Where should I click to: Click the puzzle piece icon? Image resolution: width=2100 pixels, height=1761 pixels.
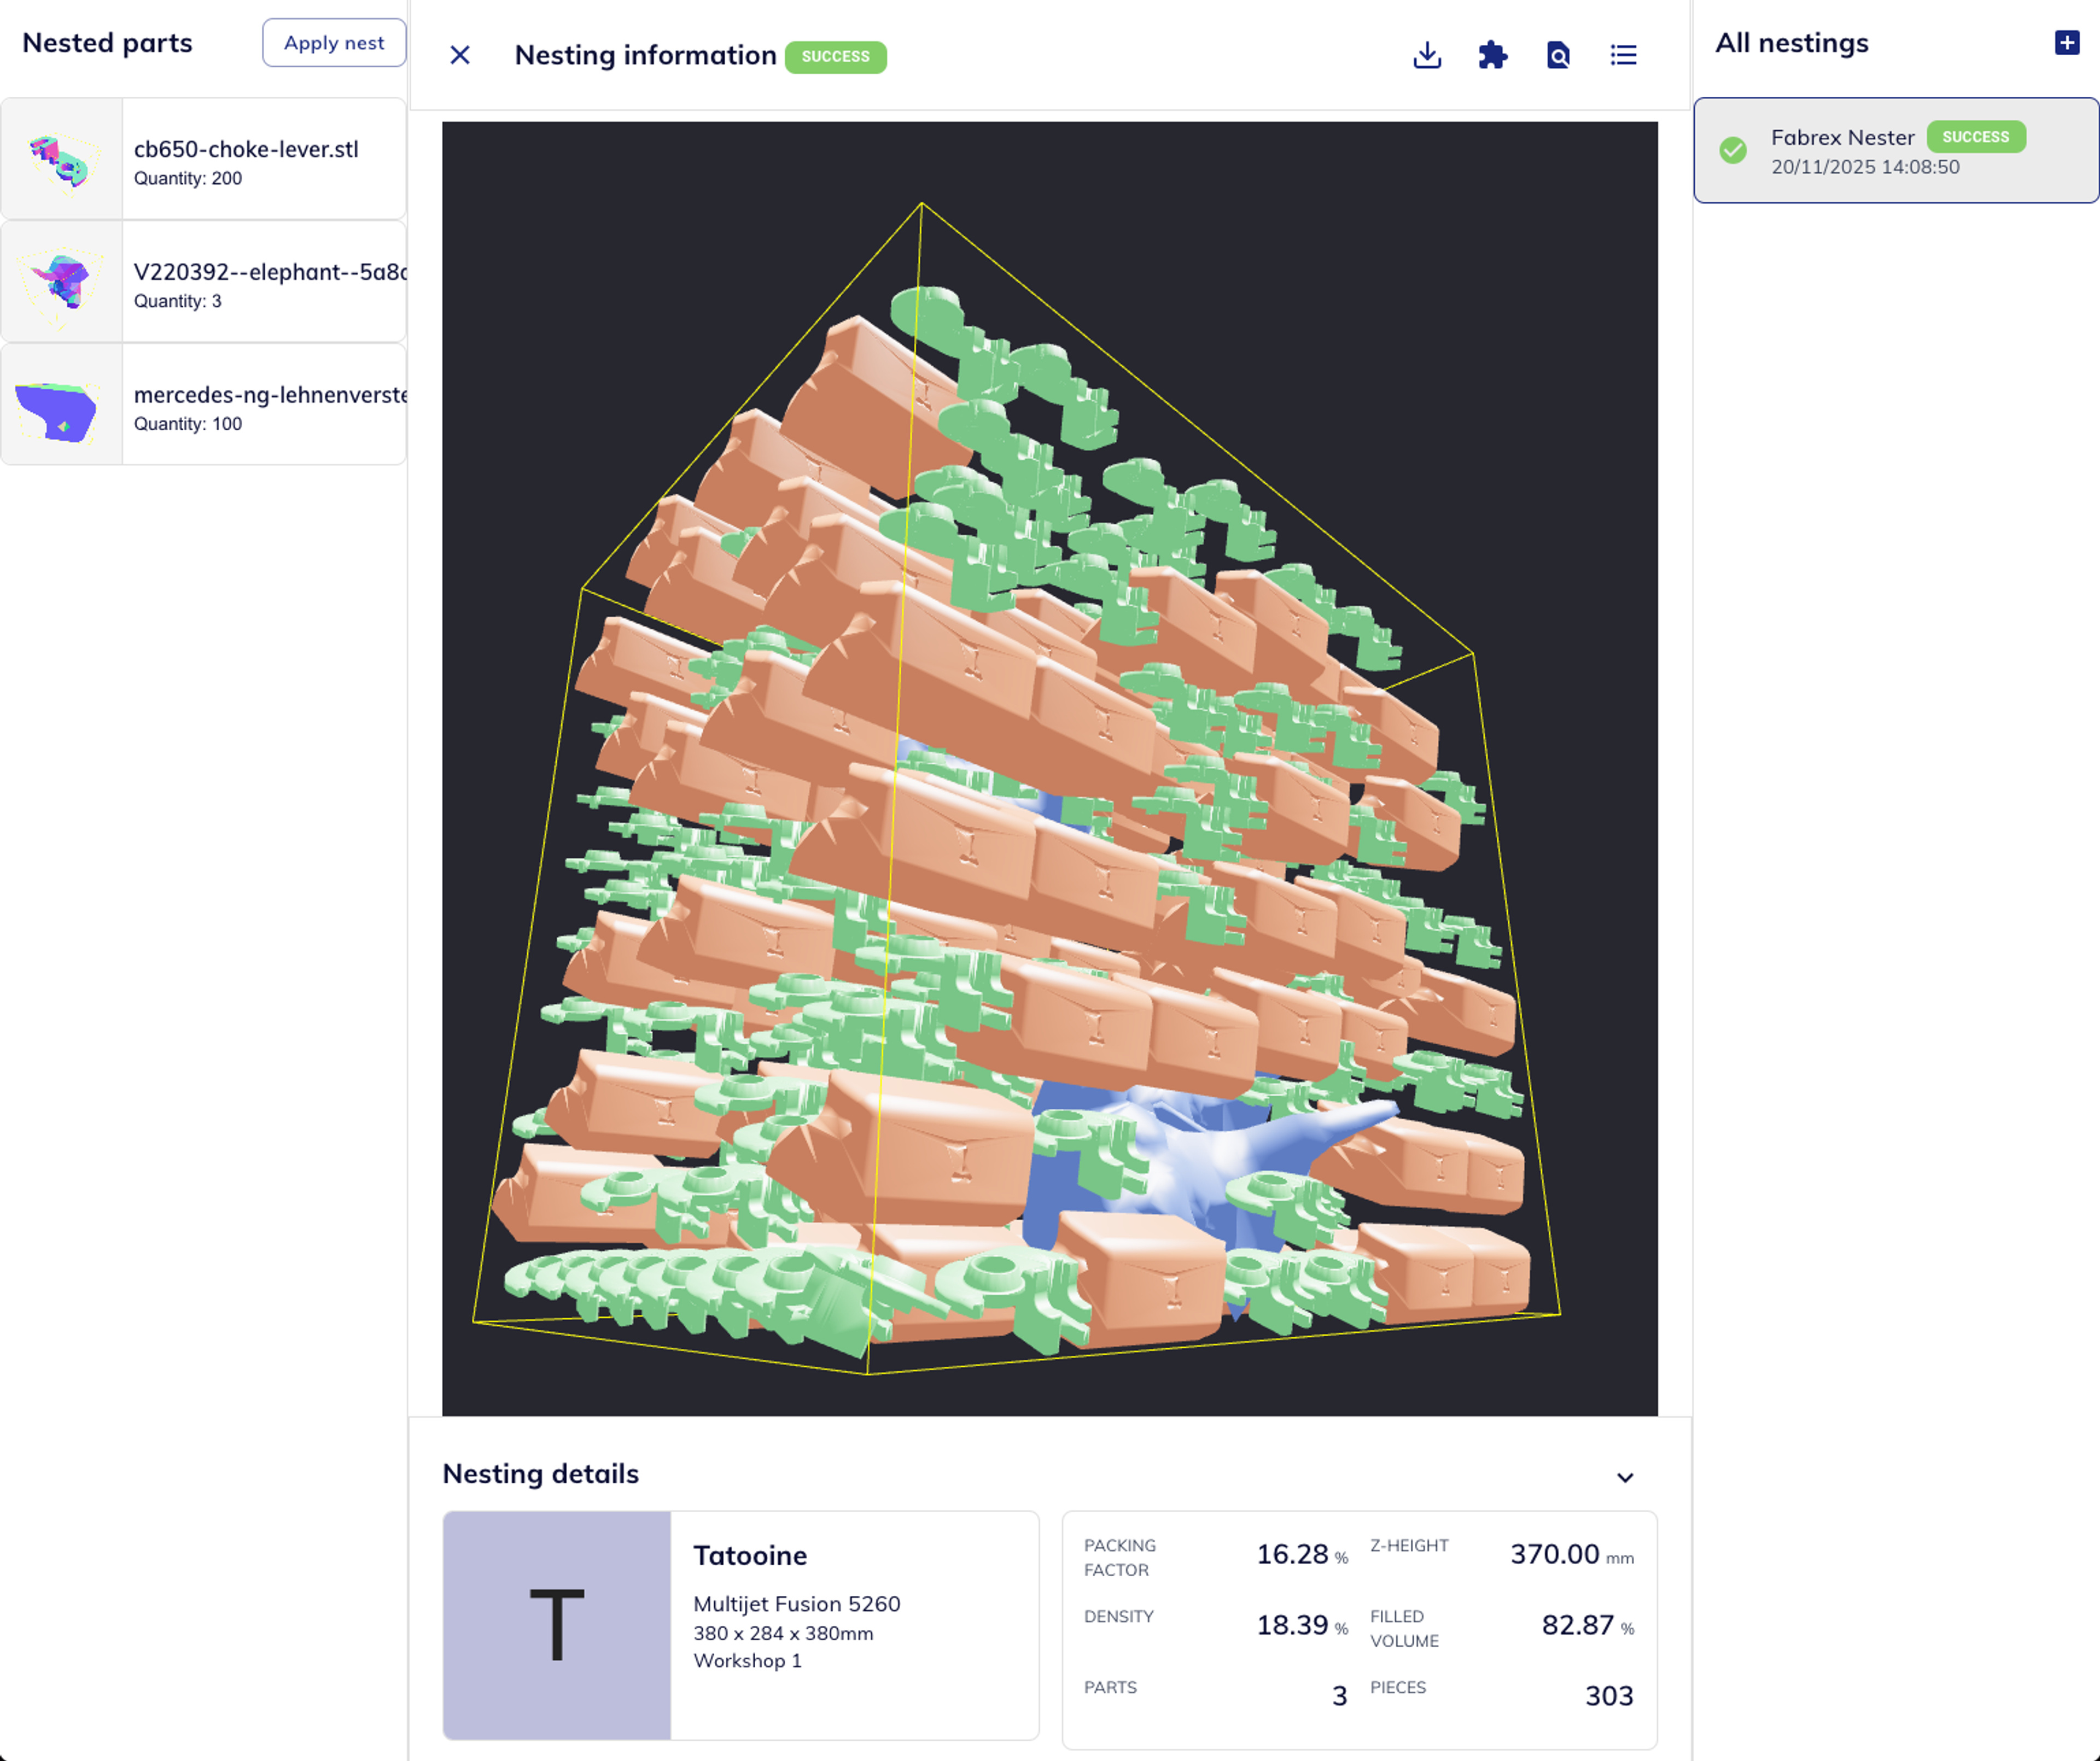[x=1492, y=55]
